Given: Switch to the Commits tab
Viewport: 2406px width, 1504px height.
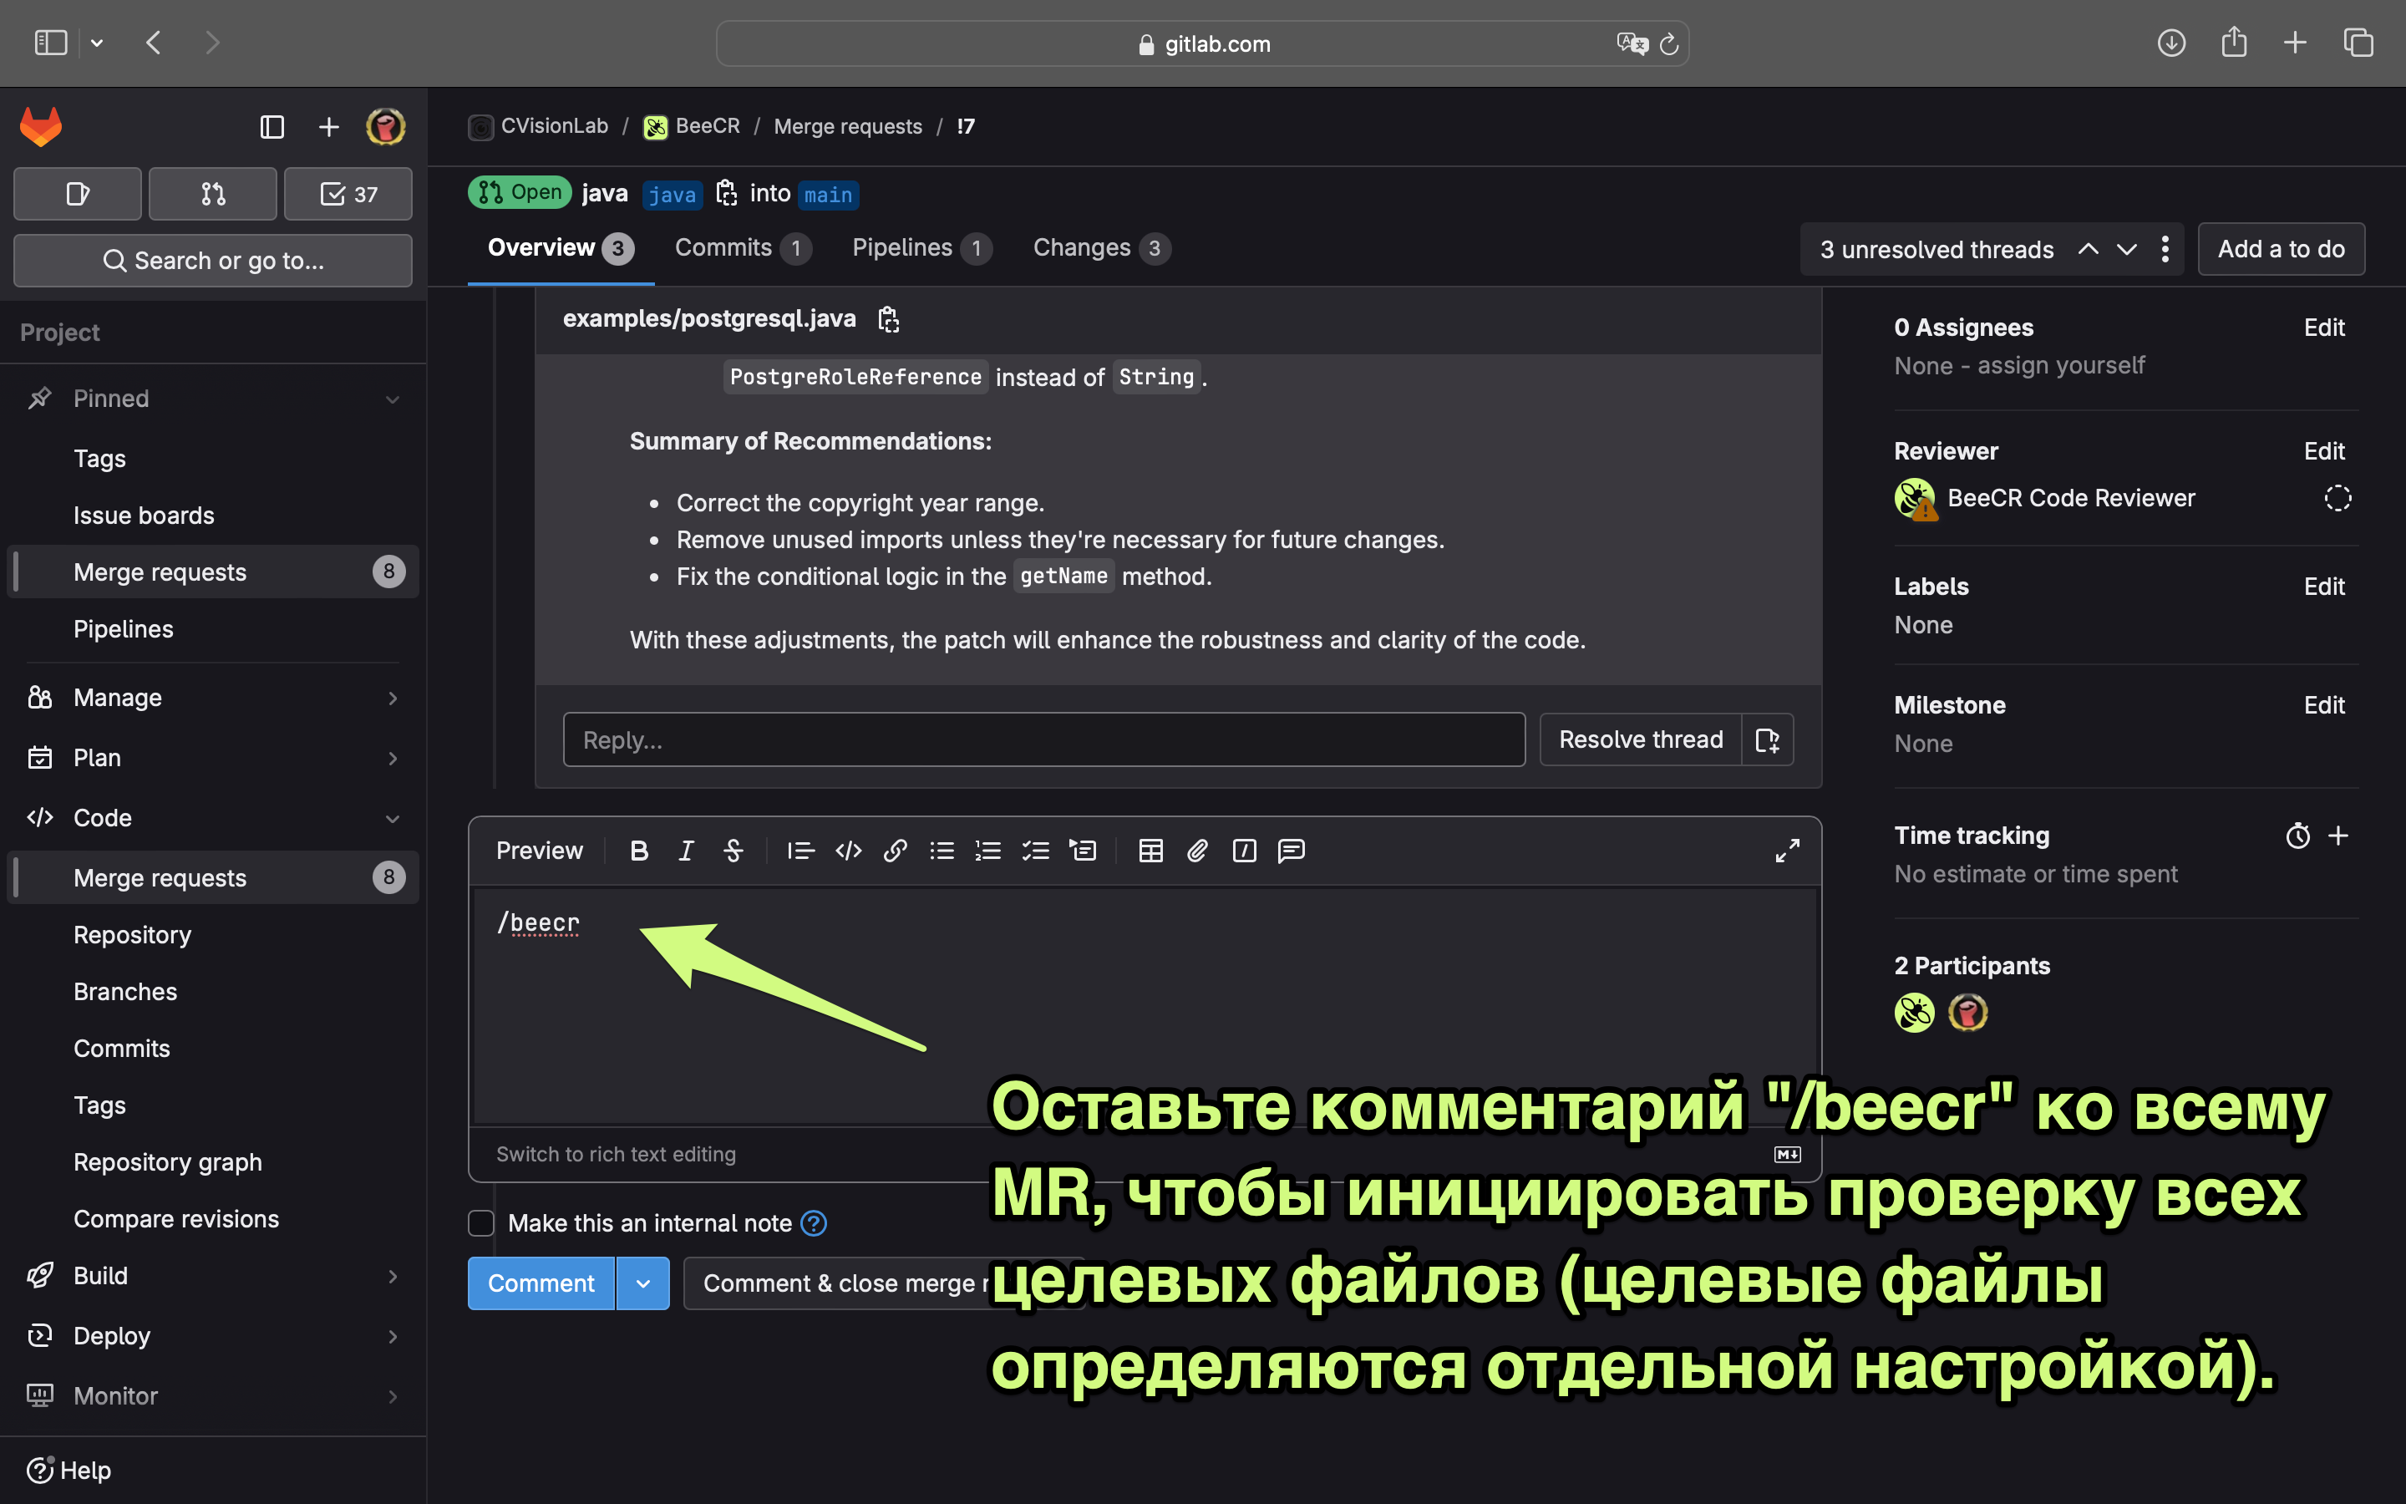Looking at the screenshot, I should coord(743,247).
